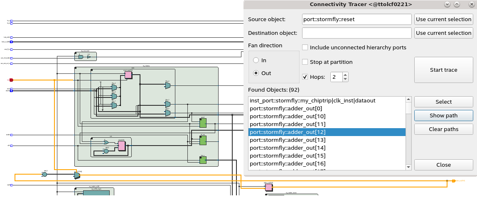This screenshot has height=197, width=477.
Task: Decrease the Hops value with the down arrow
Action: [x=345, y=79]
